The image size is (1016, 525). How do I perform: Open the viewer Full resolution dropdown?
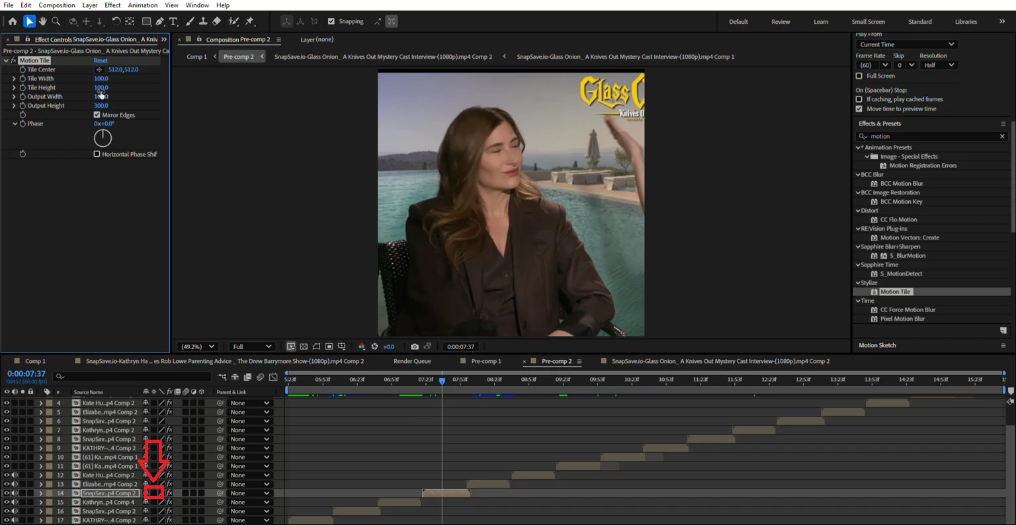pos(252,346)
